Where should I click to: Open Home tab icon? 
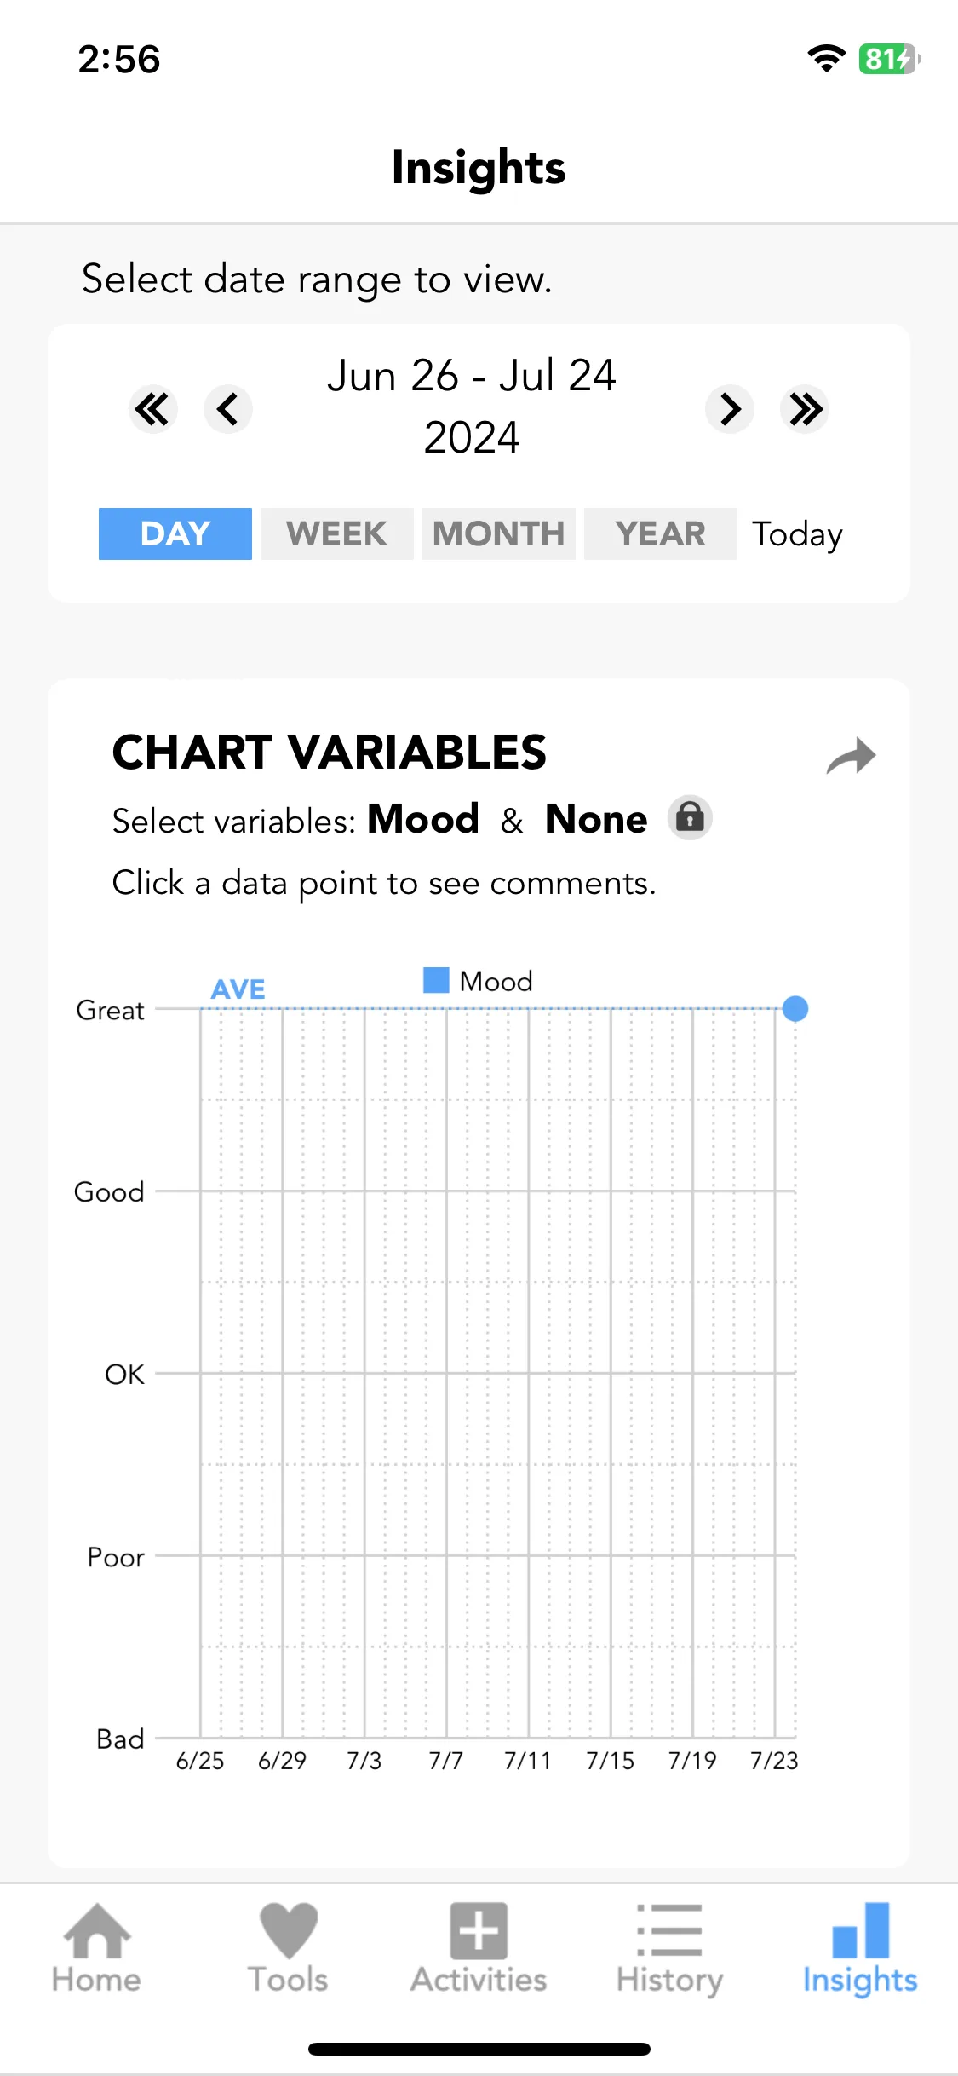click(96, 1931)
